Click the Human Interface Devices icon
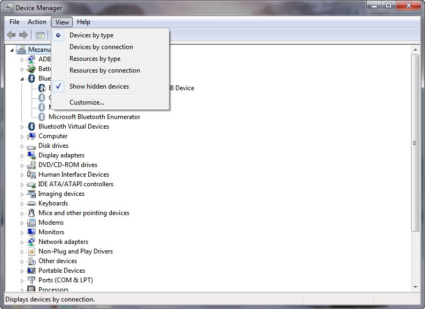The height and width of the screenshot is (309, 425). click(x=32, y=175)
